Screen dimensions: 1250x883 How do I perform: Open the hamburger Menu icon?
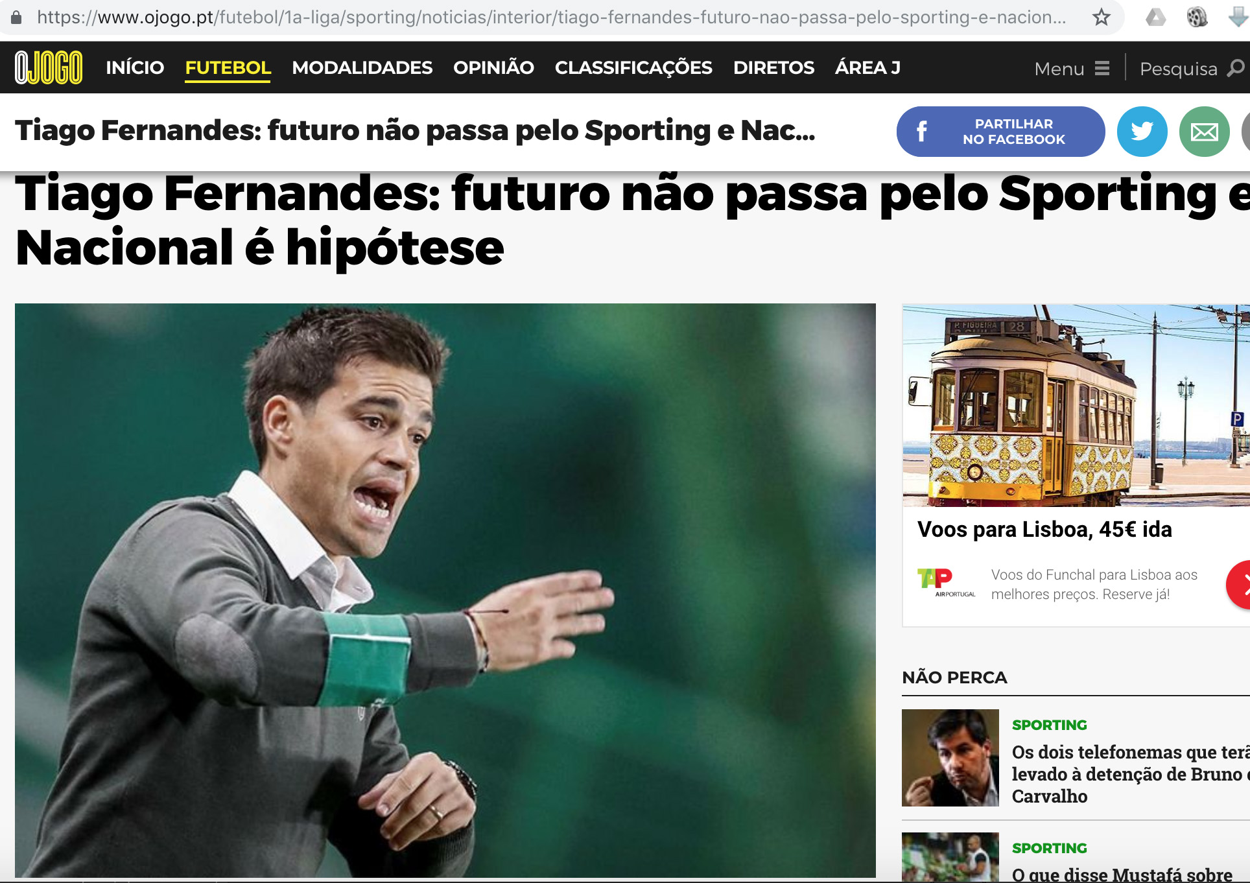pyautogui.click(x=1102, y=68)
